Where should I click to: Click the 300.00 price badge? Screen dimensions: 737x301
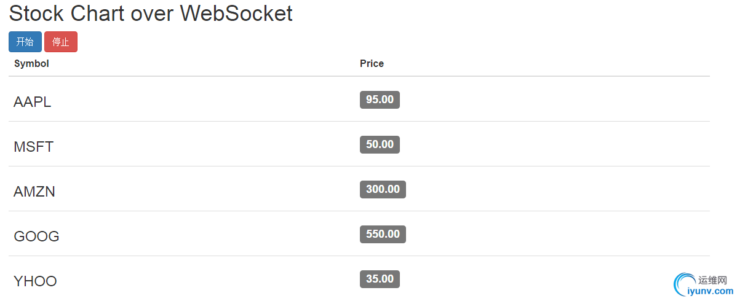(x=383, y=189)
